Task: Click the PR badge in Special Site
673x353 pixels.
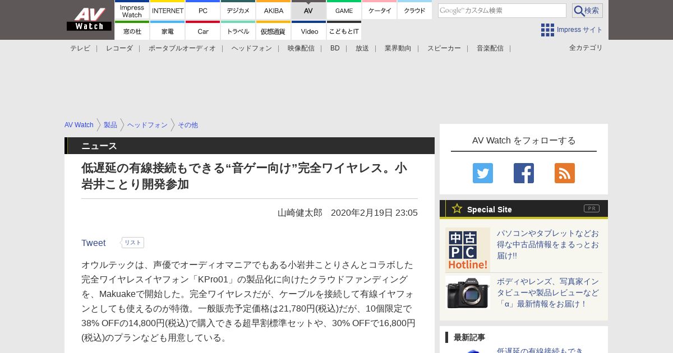Action: point(592,208)
